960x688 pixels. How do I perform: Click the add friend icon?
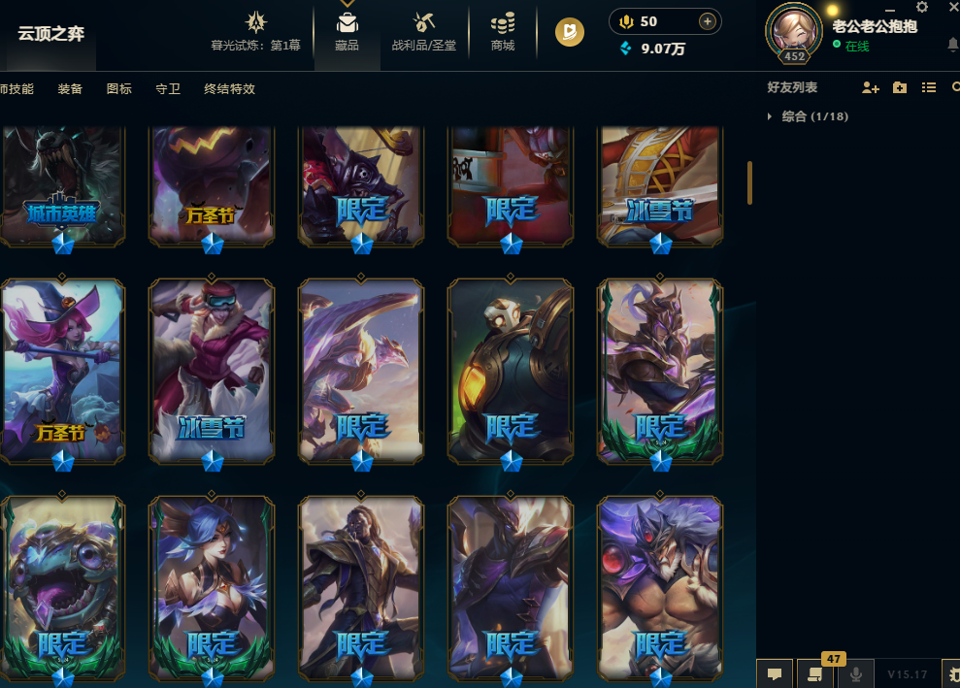point(870,87)
